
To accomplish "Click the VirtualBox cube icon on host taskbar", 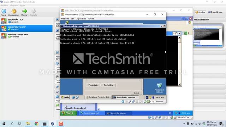I will coord(53,124).
